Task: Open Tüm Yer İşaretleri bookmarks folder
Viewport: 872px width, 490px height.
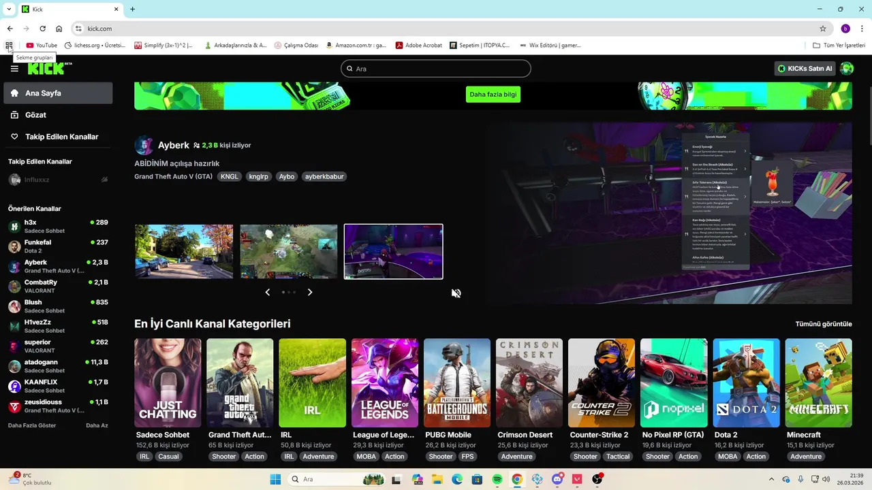Action: click(x=839, y=46)
